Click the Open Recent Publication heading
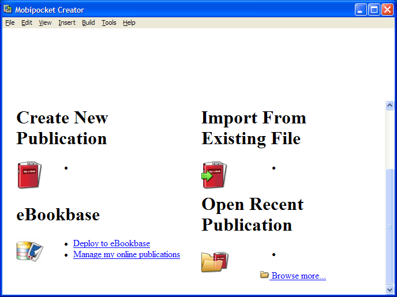This screenshot has width=397, height=297. (252, 215)
